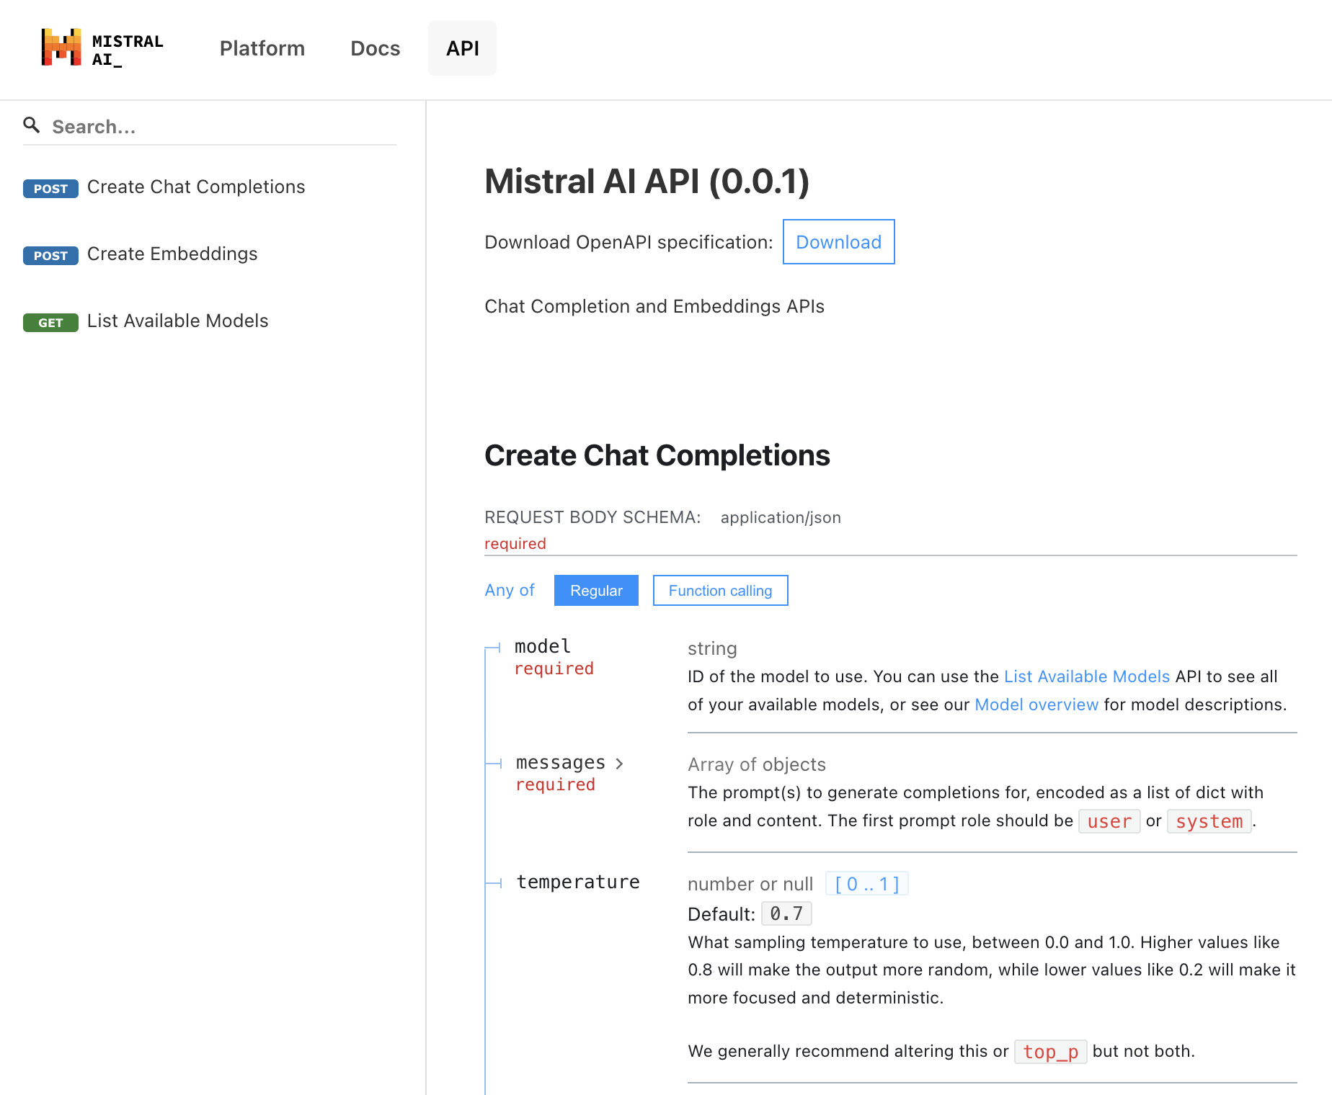The image size is (1332, 1095).
Task: Click the 'number or null' type label
Action: (x=750, y=884)
